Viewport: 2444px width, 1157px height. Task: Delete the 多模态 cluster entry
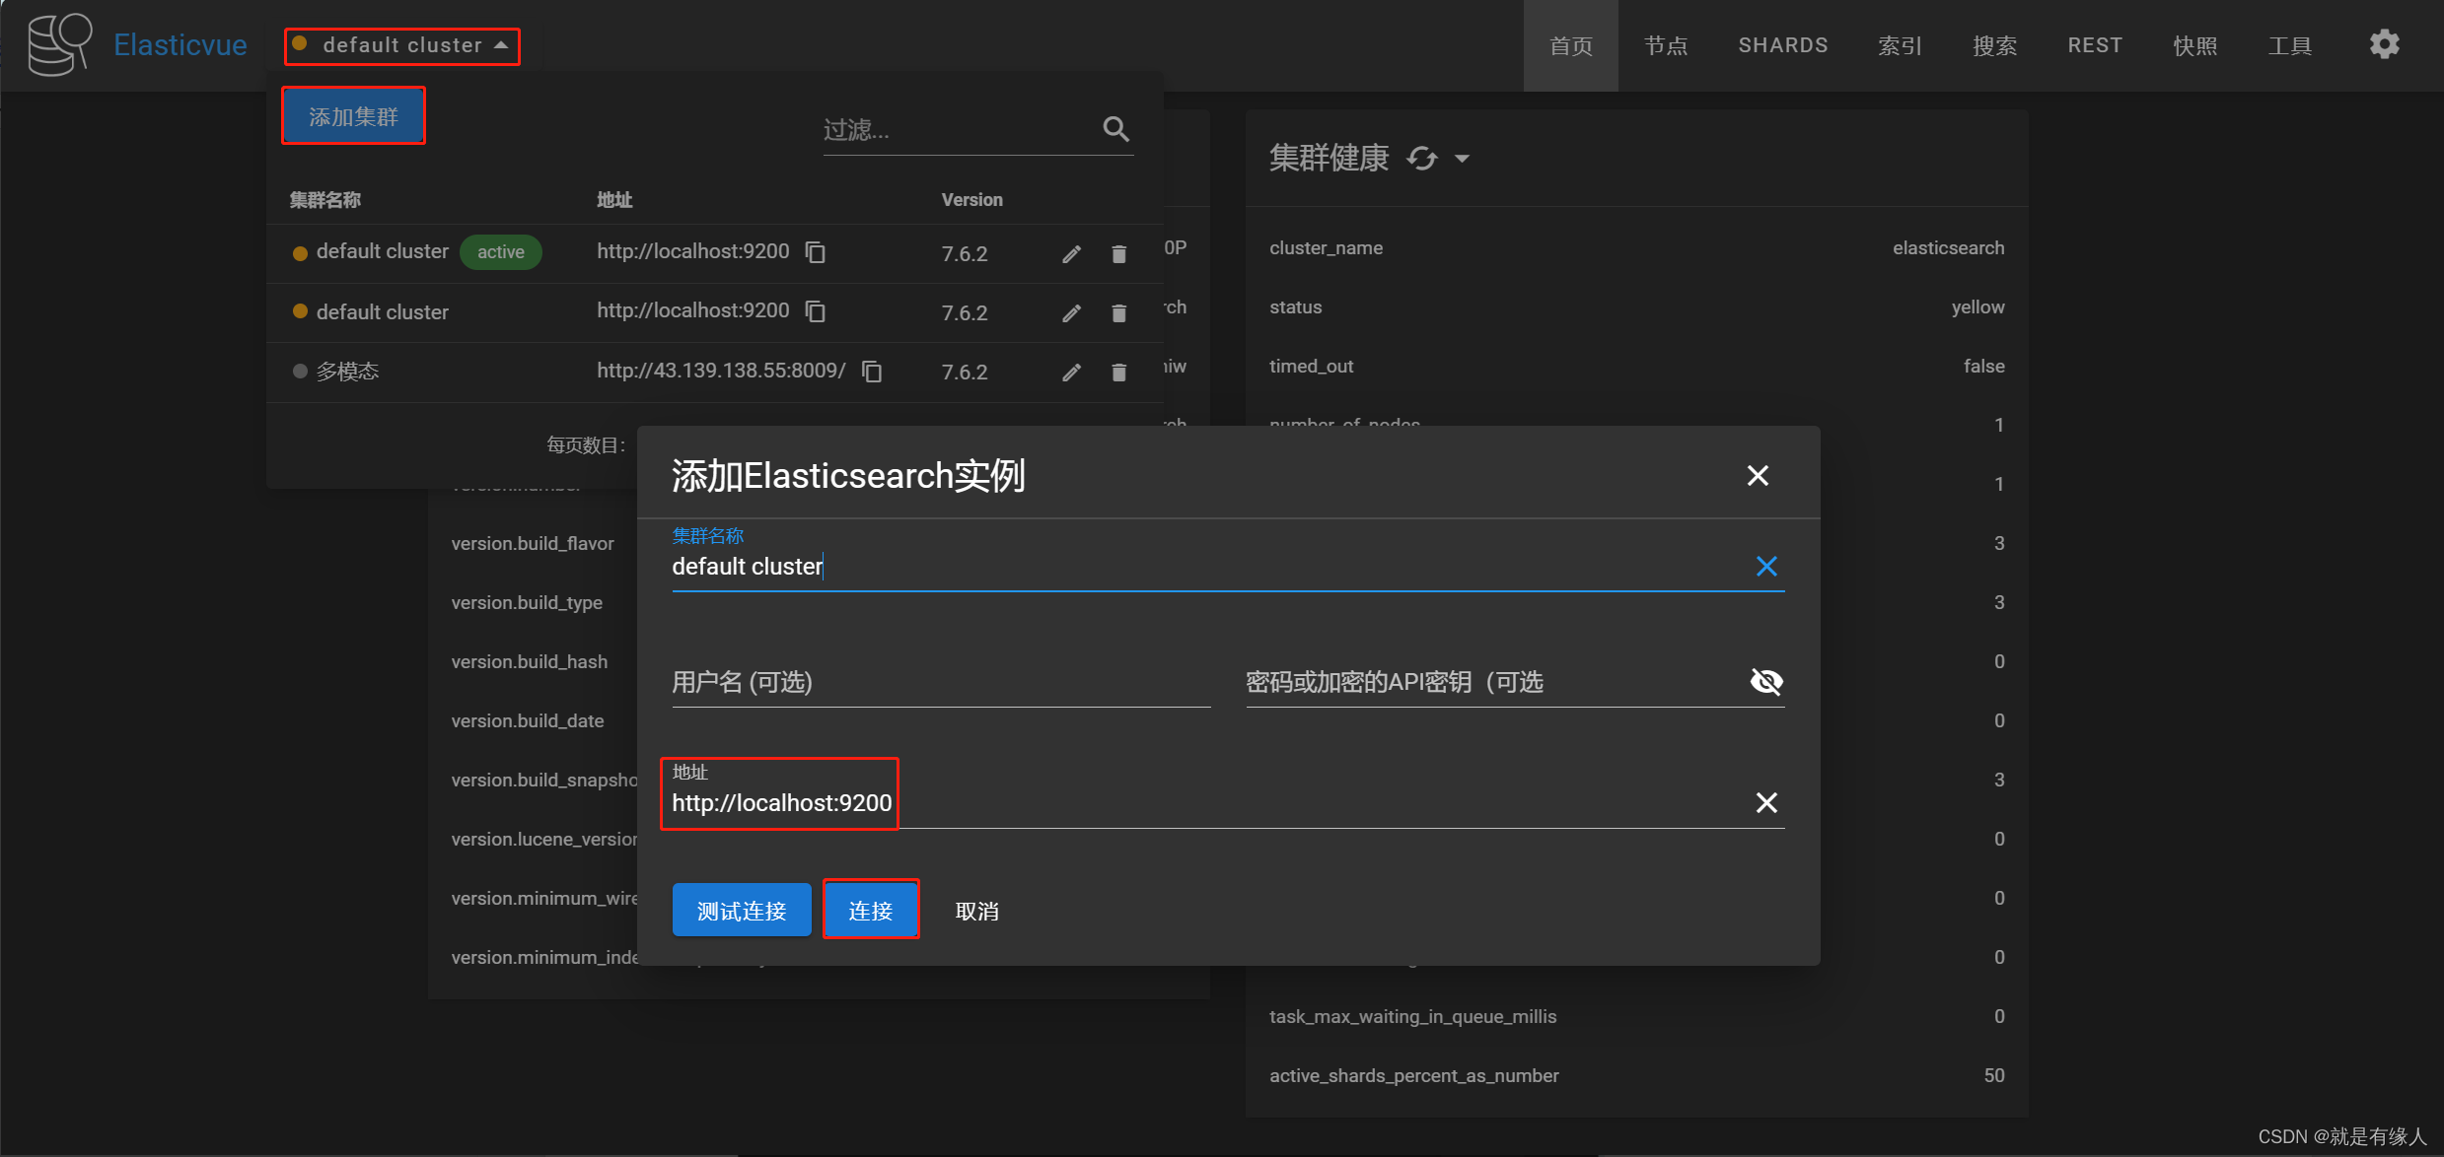click(1118, 372)
